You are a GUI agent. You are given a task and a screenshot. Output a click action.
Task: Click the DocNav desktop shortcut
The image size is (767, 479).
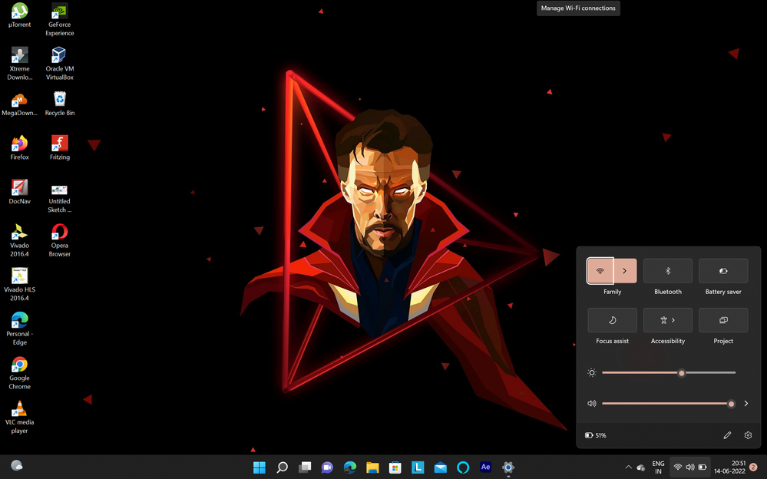(19, 192)
